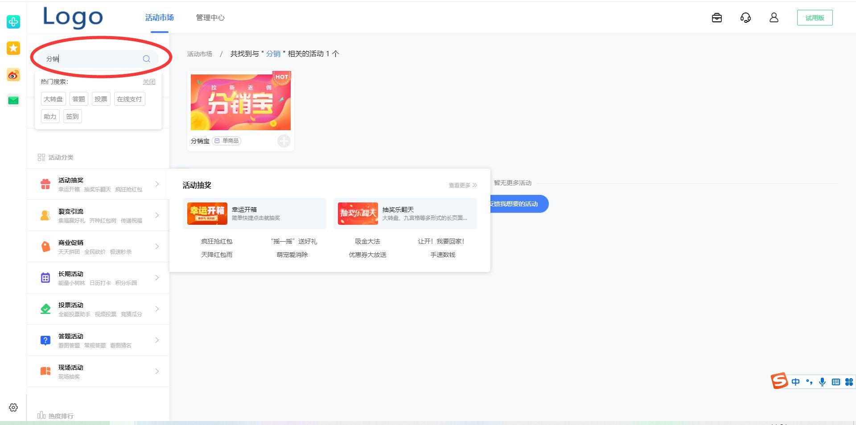Click the Weibo sidebar icon
Image resolution: width=856 pixels, height=425 pixels.
[13, 75]
